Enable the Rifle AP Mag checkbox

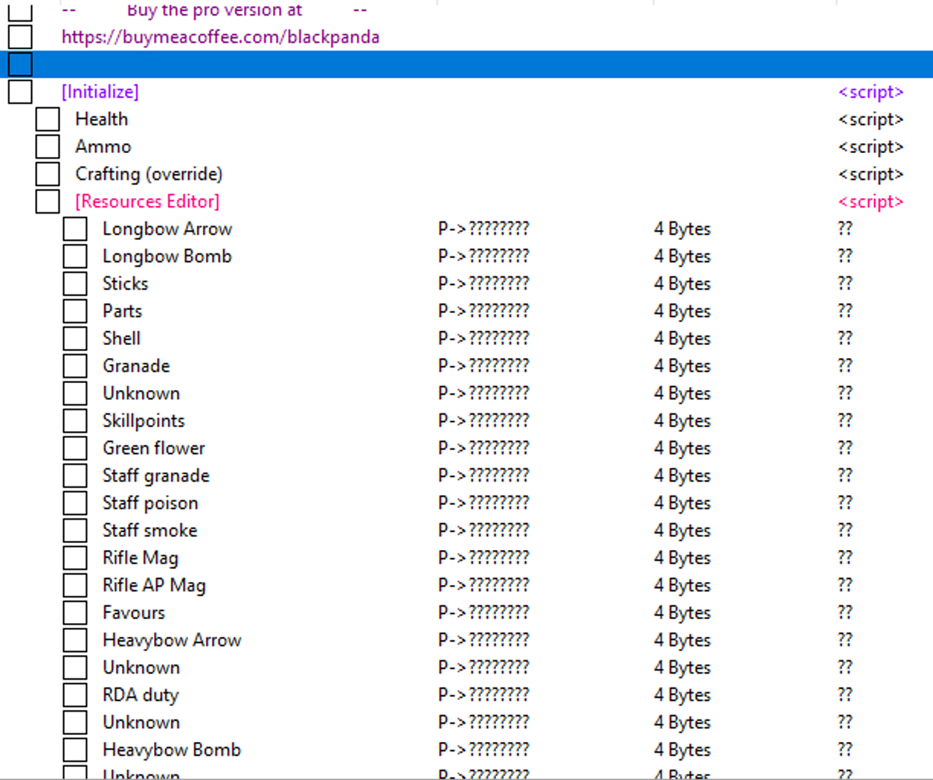tap(75, 586)
